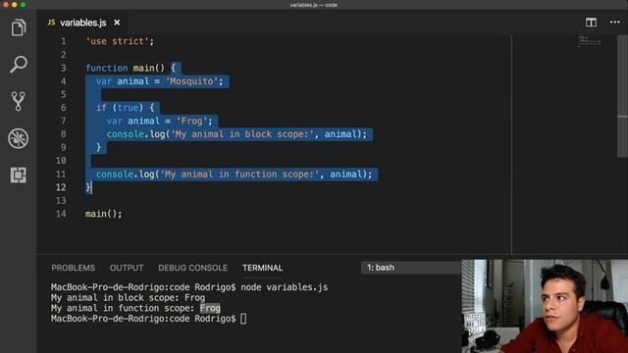Click line number 3 in the gutter

tap(63, 68)
